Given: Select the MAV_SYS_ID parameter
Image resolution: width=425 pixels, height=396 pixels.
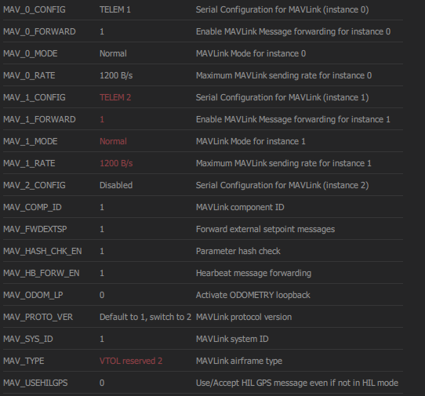Looking at the screenshot, I should (x=203, y=339).
